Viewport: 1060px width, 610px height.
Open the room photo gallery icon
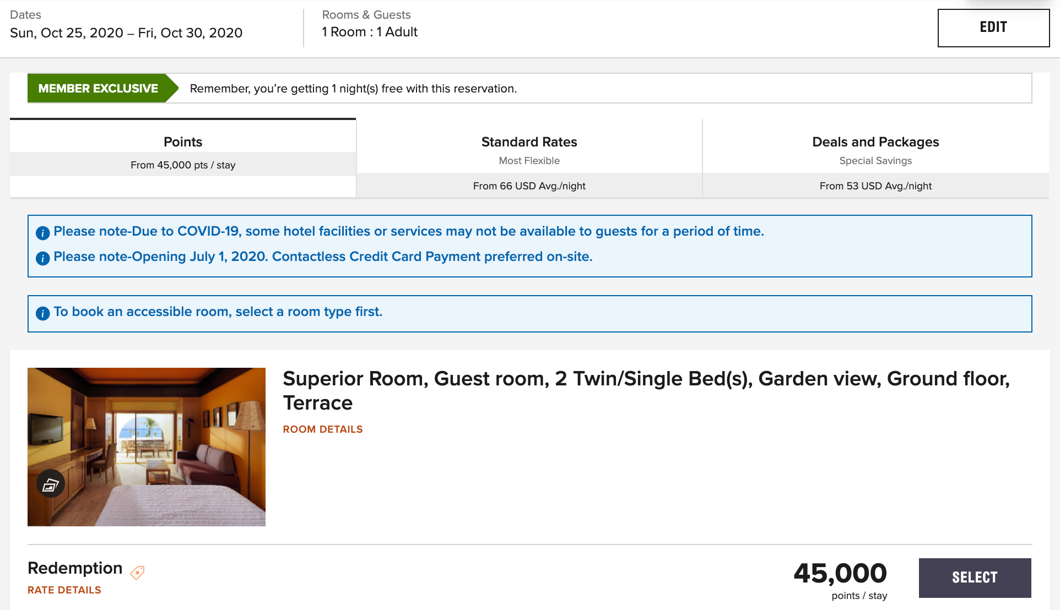[x=51, y=484]
